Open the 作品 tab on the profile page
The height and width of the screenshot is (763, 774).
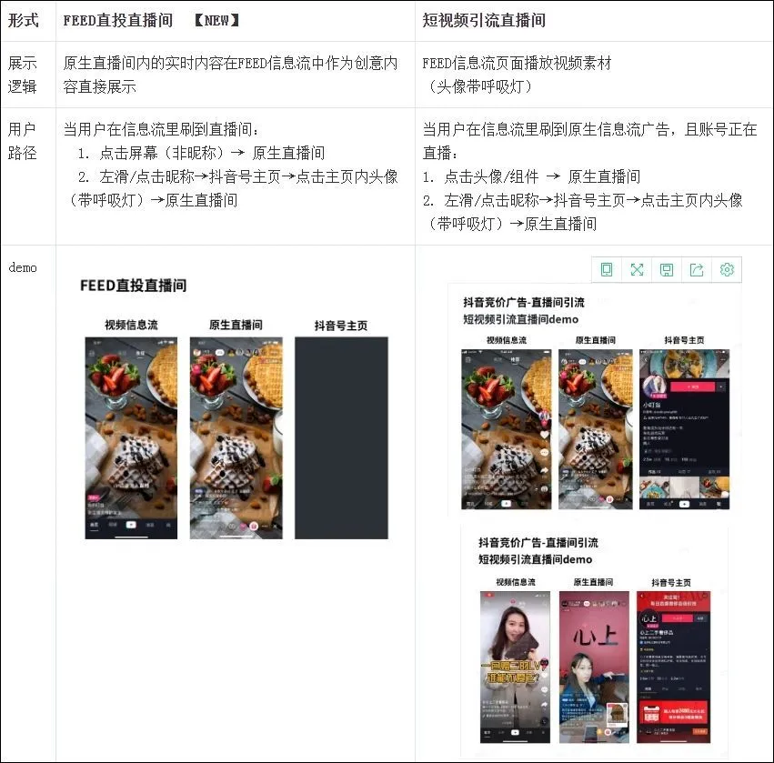pyautogui.click(x=651, y=471)
